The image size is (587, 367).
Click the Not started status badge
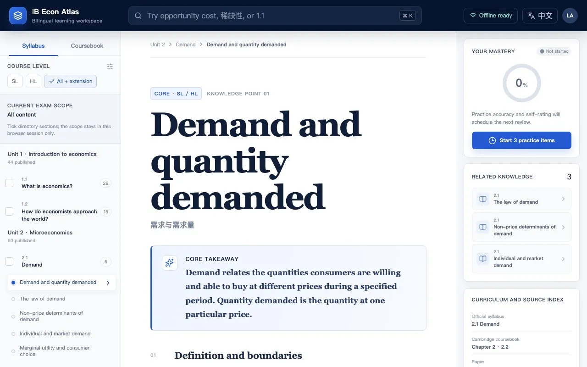point(554,51)
